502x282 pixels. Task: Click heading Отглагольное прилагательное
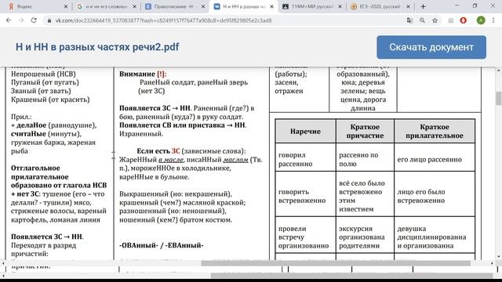tap(40, 172)
